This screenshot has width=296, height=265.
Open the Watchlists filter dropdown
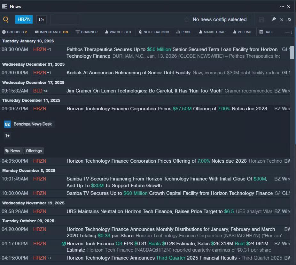[118, 32]
